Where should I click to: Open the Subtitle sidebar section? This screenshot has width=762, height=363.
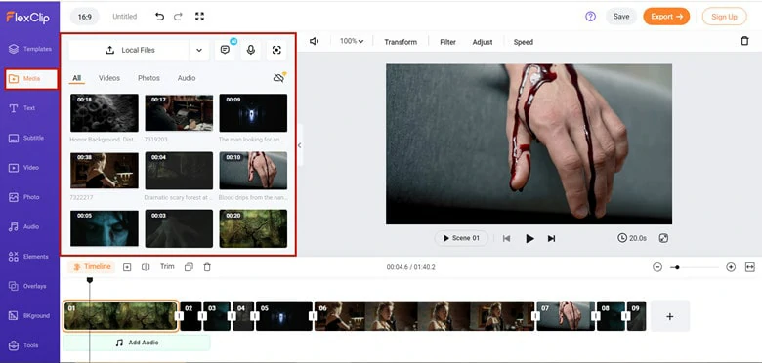[x=26, y=138]
